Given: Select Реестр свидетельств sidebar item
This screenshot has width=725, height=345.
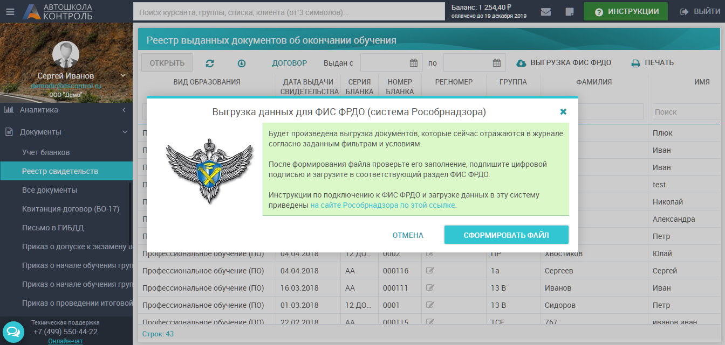Looking at the screenshot, I should [x=66, y=171].
